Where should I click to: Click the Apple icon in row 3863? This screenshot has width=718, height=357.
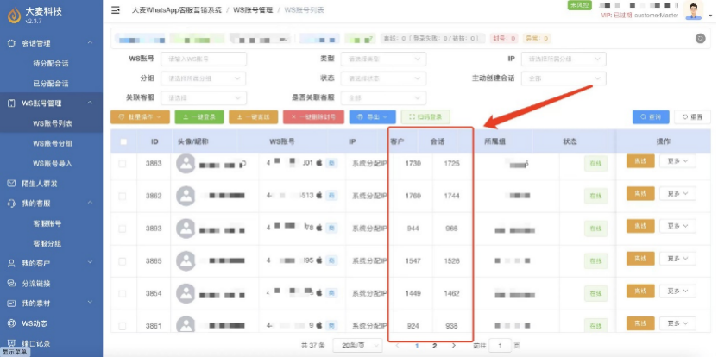tap(319, 162)
